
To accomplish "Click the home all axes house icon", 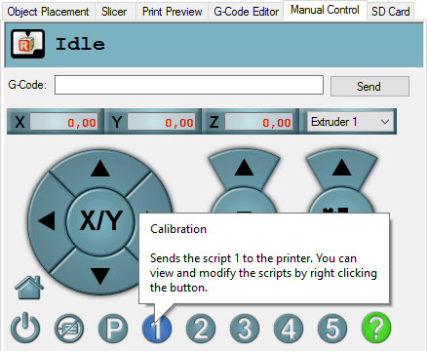I will pyautogui.click(x=29, y=288).
